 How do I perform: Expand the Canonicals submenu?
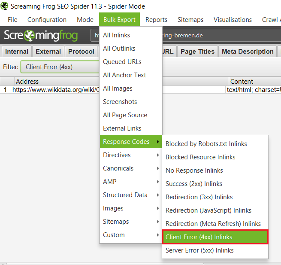(131, 168)
